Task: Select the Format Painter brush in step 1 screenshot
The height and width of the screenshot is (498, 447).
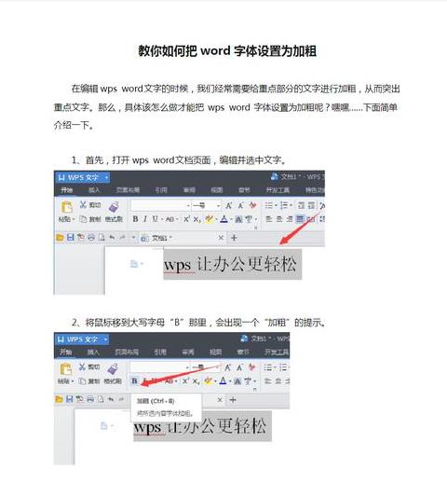Action: pos(114,207)
